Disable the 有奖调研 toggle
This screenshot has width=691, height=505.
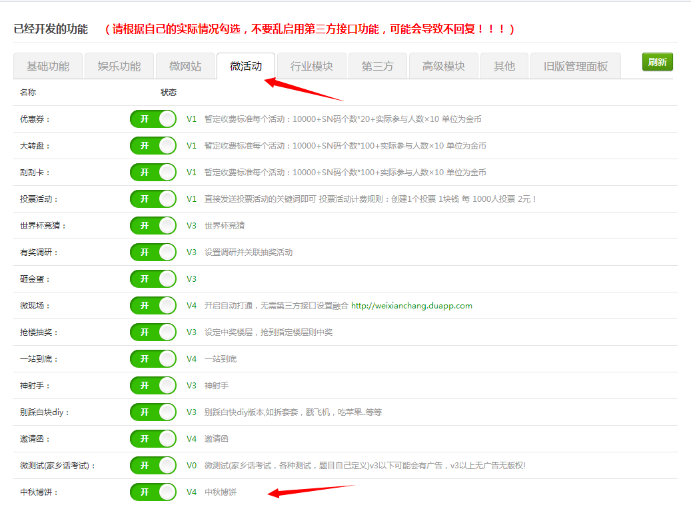click(153, 252)
